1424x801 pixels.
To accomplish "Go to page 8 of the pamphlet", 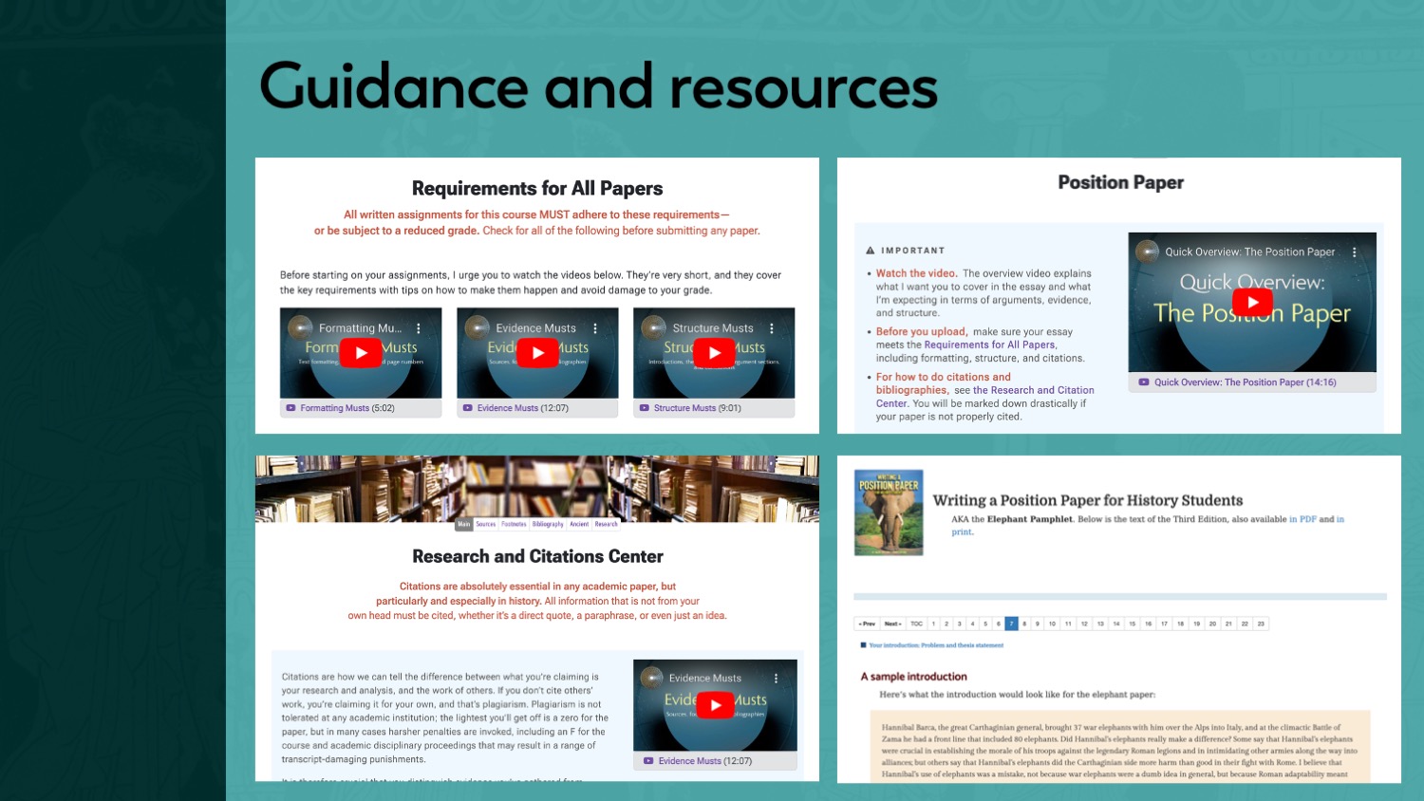I will (x=1025, y=623).
